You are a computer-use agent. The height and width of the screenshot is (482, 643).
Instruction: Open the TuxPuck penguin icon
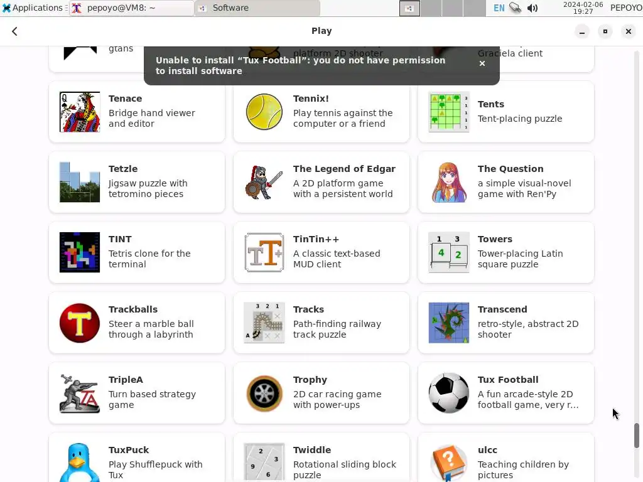point(80,463)
